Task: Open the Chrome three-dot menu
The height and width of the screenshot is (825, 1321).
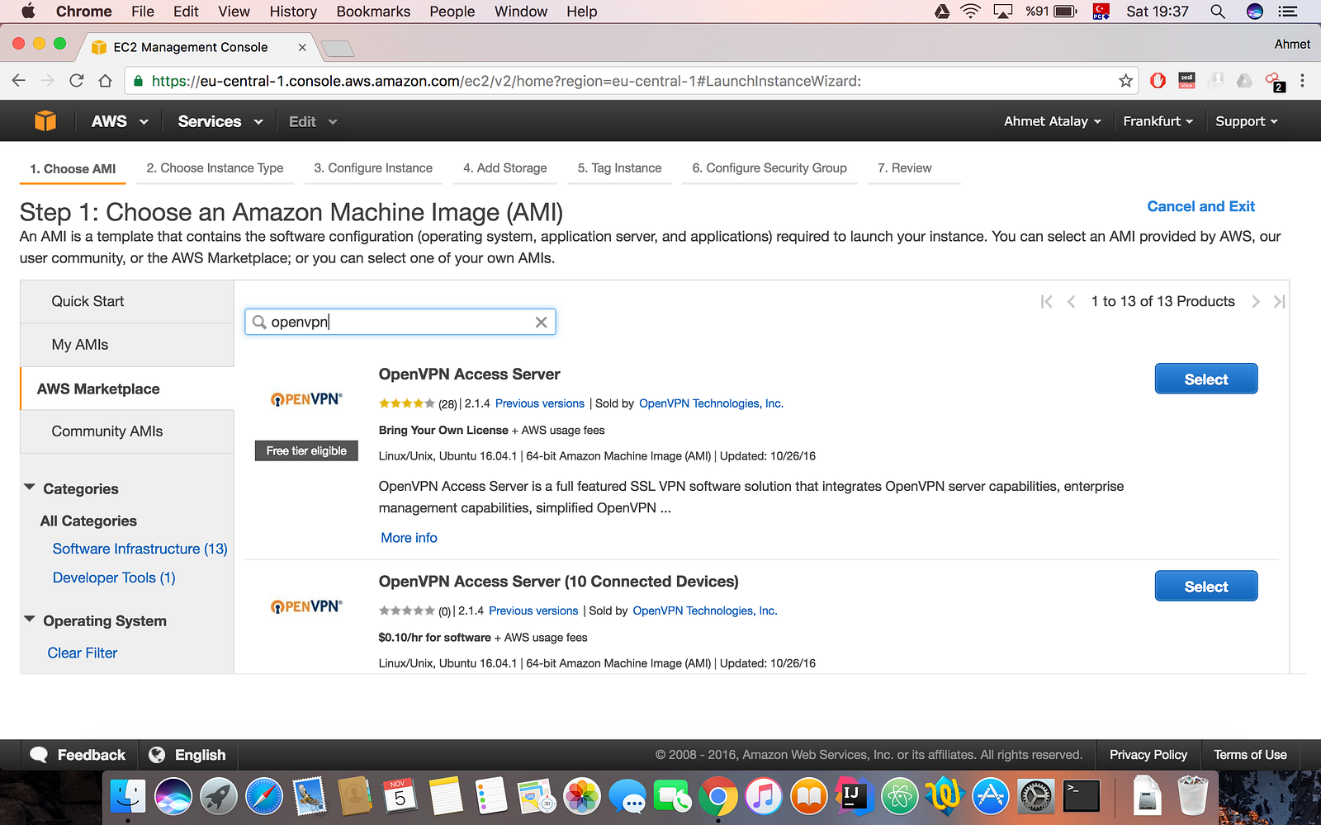Action: 1302,81
